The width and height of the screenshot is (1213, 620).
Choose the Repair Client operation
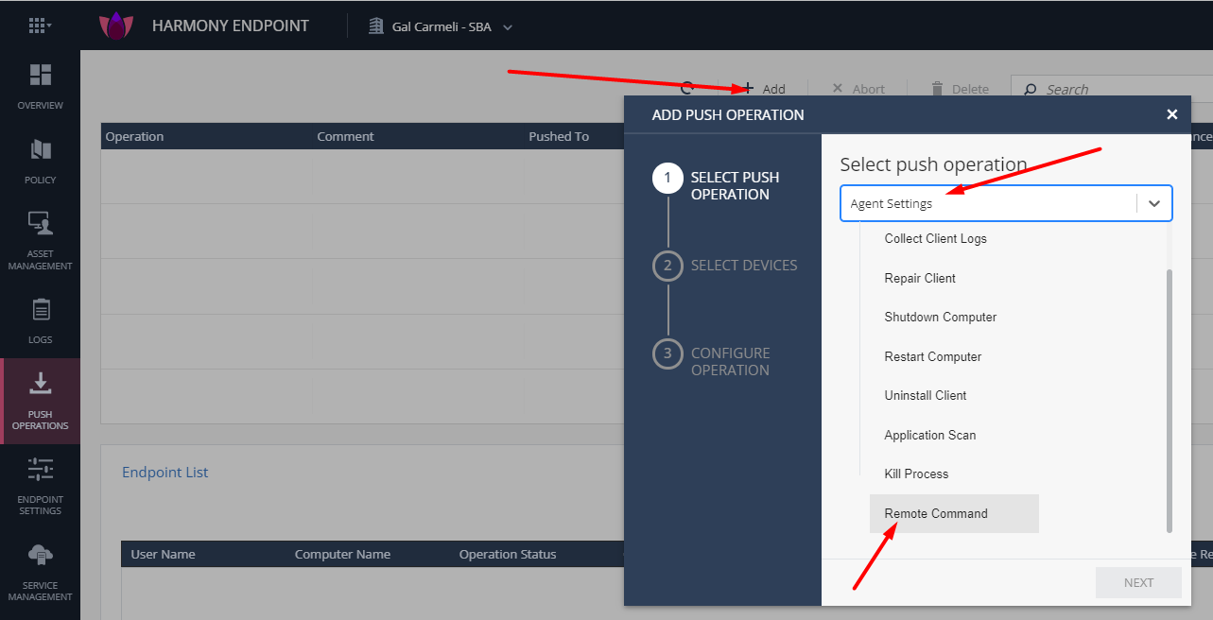(x=920, y=278)
